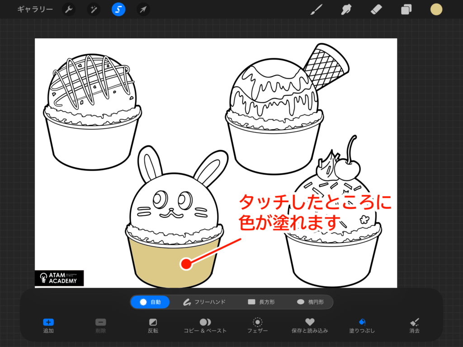
Task: Select the Eraser tool
Action: pyautogui.click(x=377, y=9)
